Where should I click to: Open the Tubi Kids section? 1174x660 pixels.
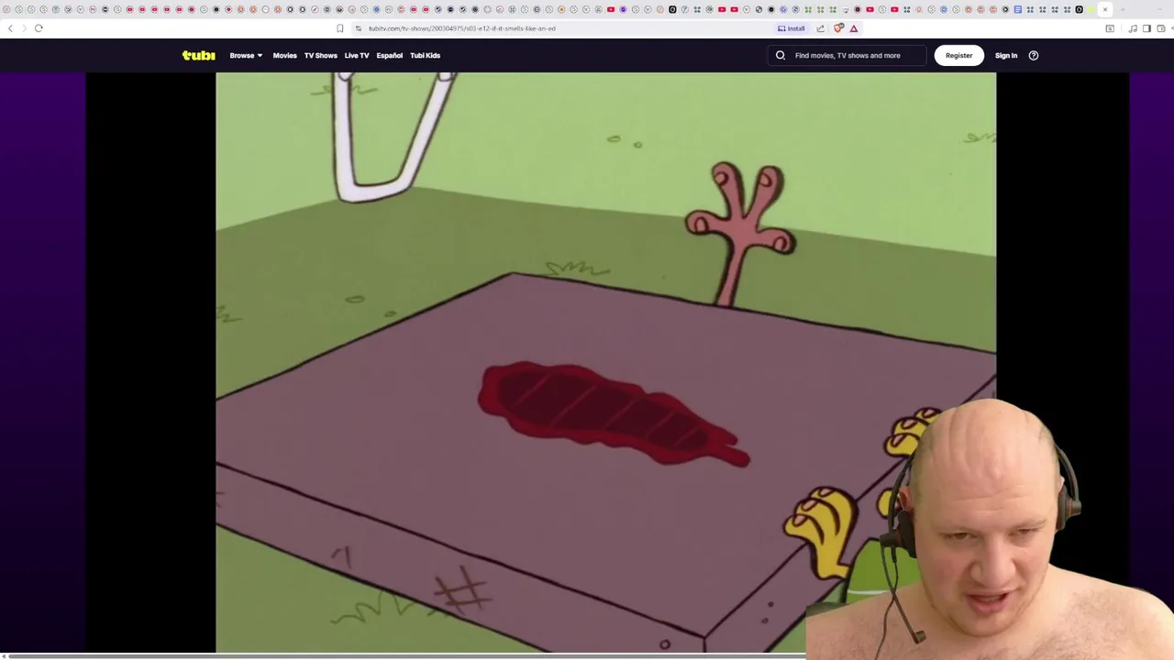pyautogui.click(x=425, y=55)
